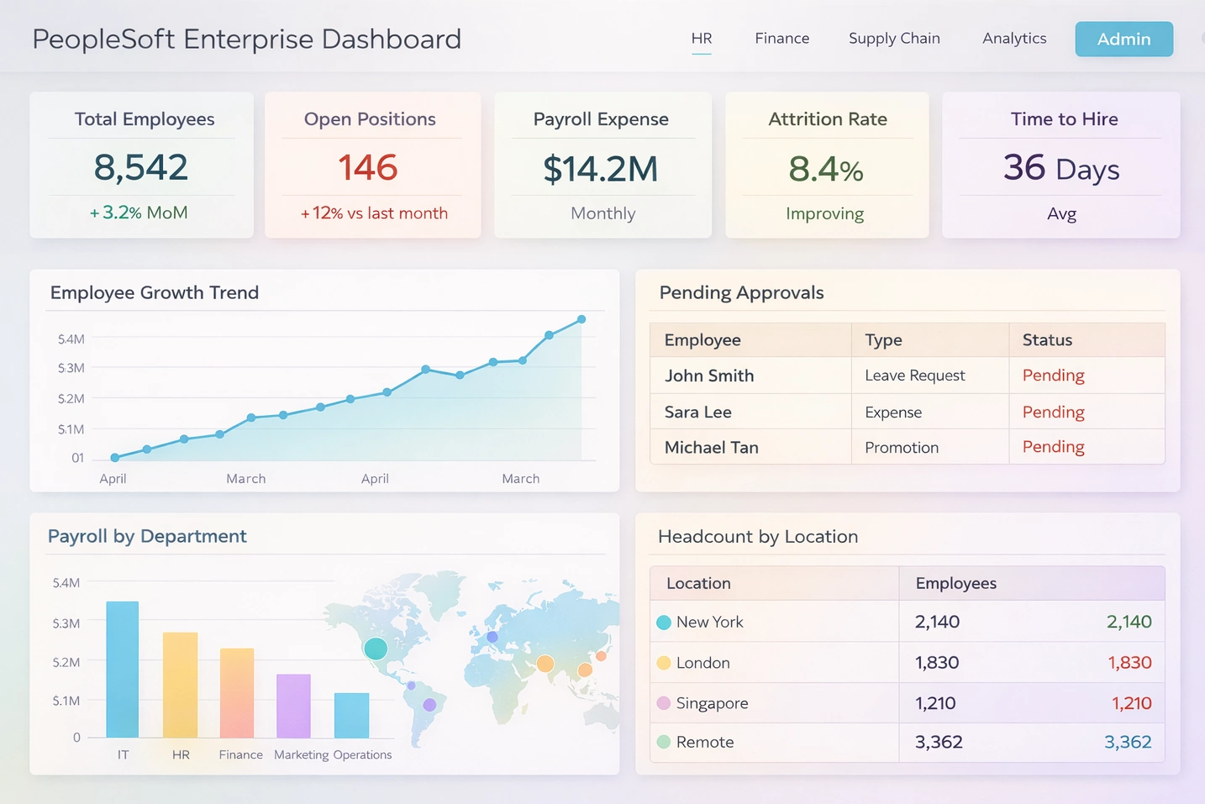Select the Analytics menu item
This screenshot has height=804, width=1205.
click(x=1013, y=39)
